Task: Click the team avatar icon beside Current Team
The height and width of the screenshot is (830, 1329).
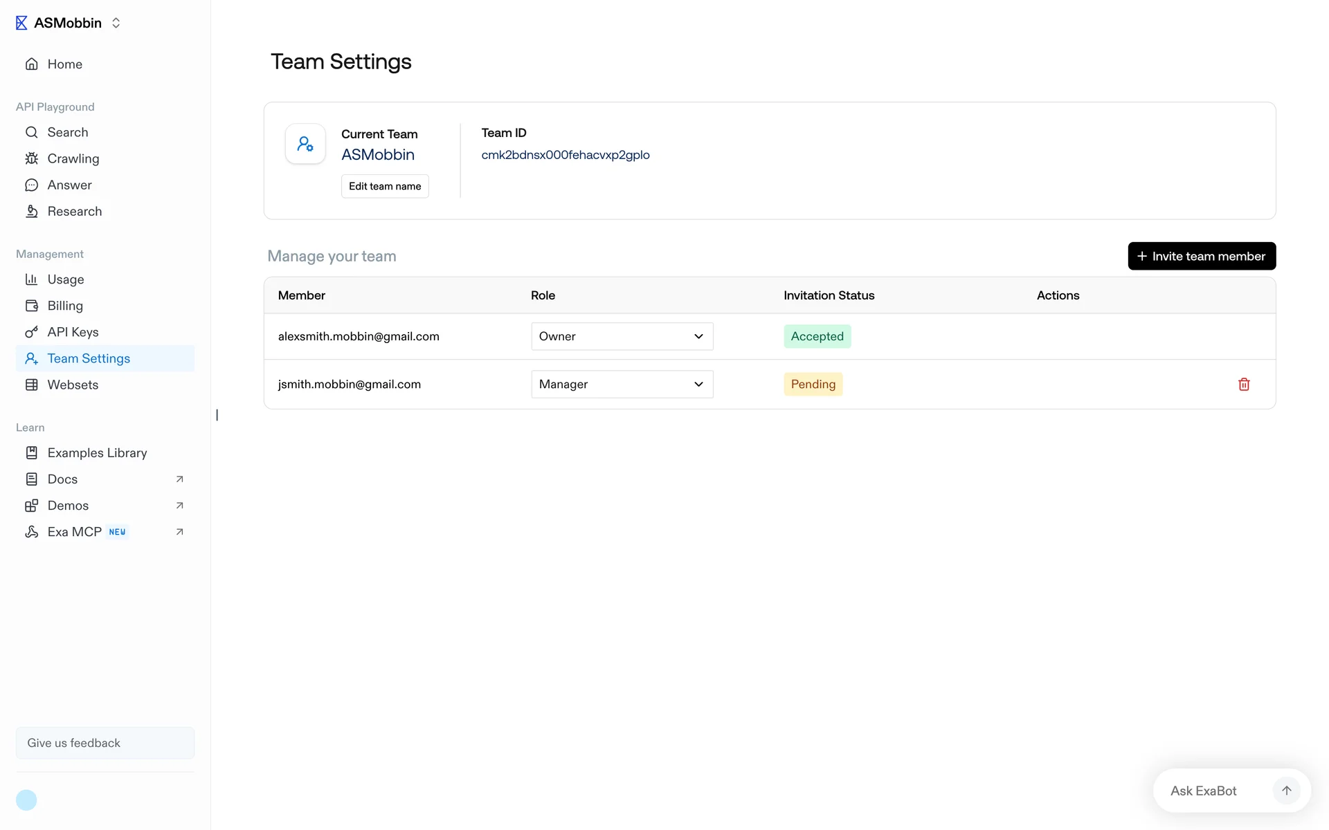Action: (305, 144)
